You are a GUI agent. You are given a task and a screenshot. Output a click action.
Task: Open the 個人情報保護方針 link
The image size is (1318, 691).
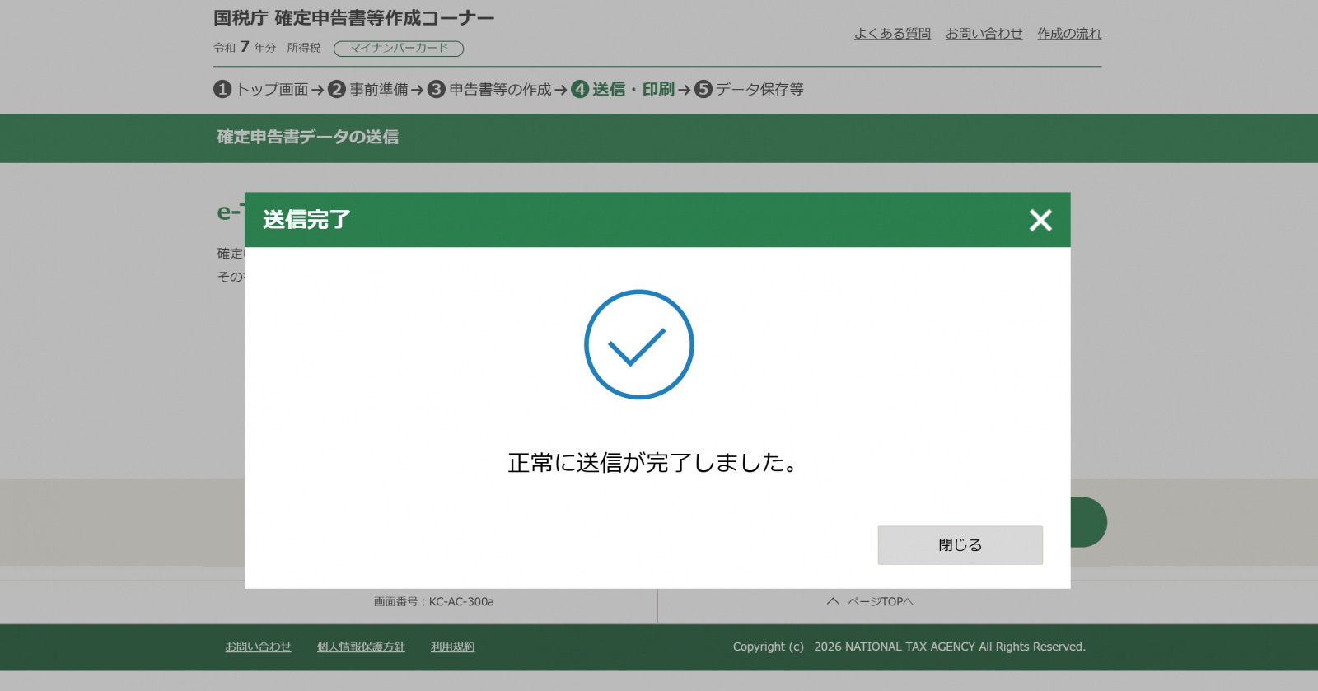coord(361,647)
